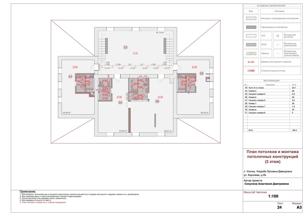Image resolution: width=306 pixels, height=216 pixels.
Task: Click the 24,92 м² area label
Action: (123, 131)
